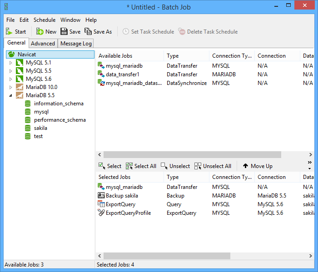
Task: Click the Selected Jobs column header
Action: 130,177
